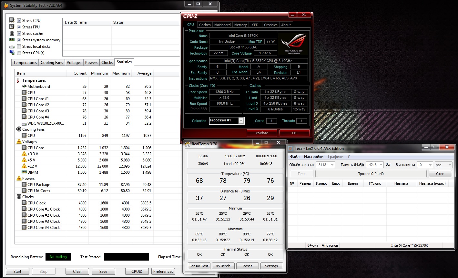Enable the Stress GPU(s) checkbox

point(19,53)
